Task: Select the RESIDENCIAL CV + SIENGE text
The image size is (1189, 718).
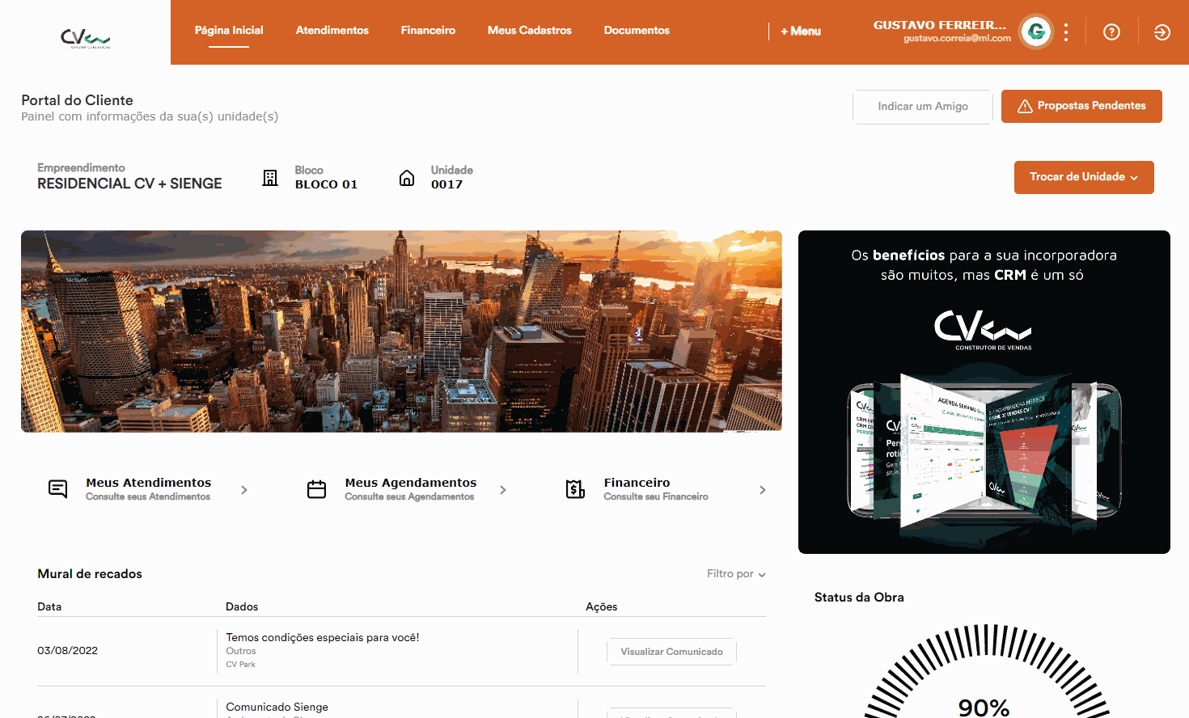Action: click(x=129, y=184)
